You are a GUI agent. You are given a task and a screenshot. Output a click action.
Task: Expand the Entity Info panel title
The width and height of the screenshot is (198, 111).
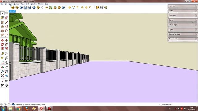172,15
